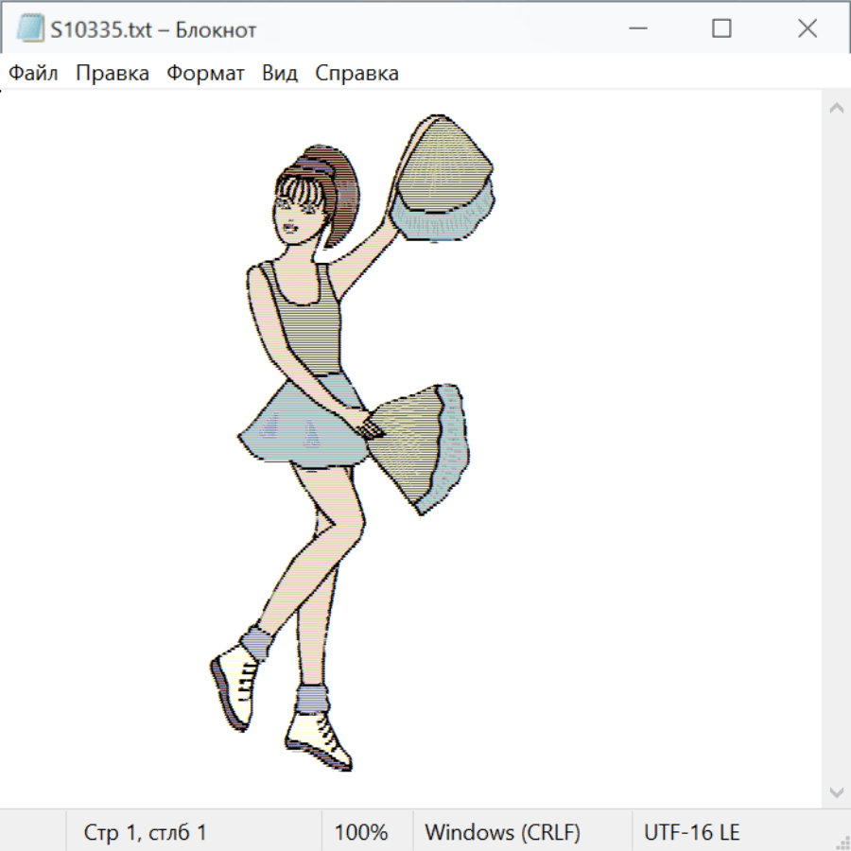Minimize the Блокнот window
This screenshot has height=851, width=851.
(635, 29)
